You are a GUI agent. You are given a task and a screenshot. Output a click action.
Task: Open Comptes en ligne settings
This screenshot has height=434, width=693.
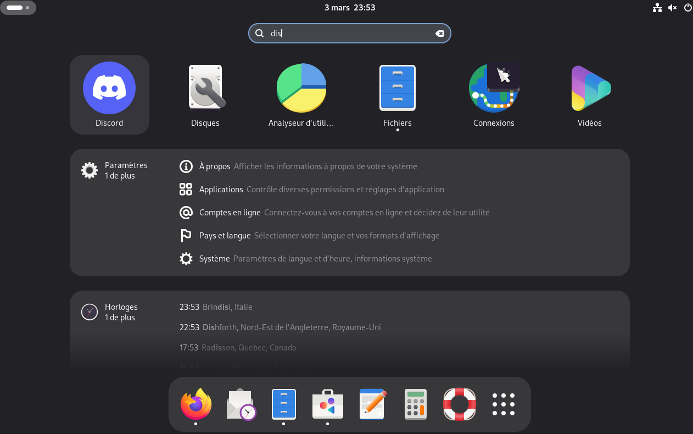[230, 213]
